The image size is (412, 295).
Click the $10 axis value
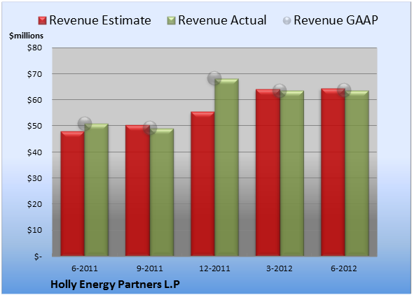[34, 230]
